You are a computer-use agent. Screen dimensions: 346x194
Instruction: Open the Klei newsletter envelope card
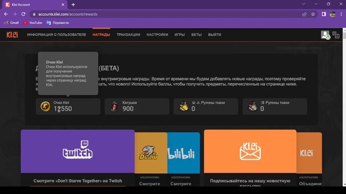pyautogui.click(x=250, y=151)
